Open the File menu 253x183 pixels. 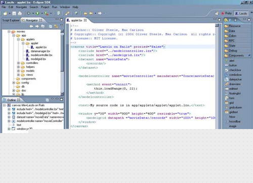tap(4, 7)
